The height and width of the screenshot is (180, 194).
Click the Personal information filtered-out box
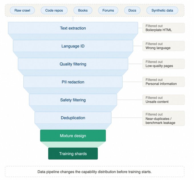point(163,82)
